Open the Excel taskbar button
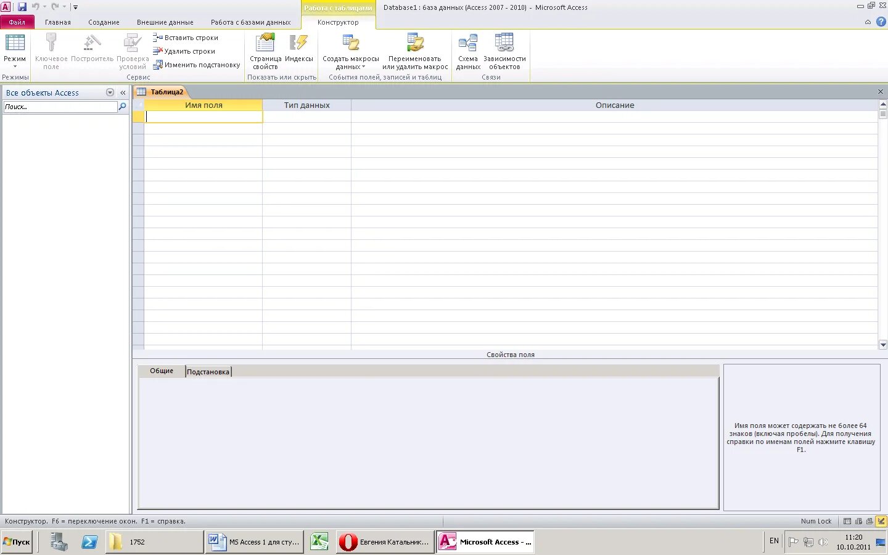This screenshot has height=555, width=888. coord(319,542)
